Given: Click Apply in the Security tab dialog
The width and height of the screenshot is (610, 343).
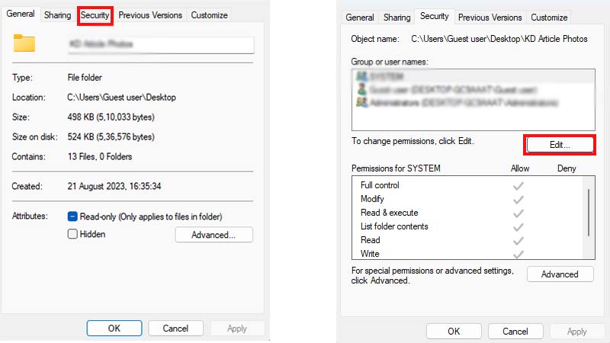Looking at the screenshot, I should pos(576,332).
